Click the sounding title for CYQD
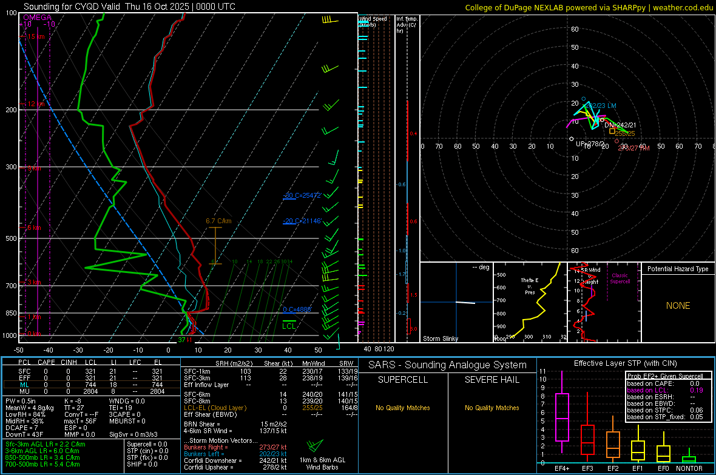 (x=129, y=7)
